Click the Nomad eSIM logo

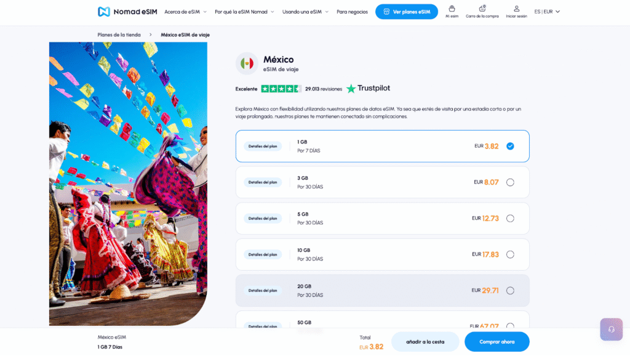[x=127, y=12]
